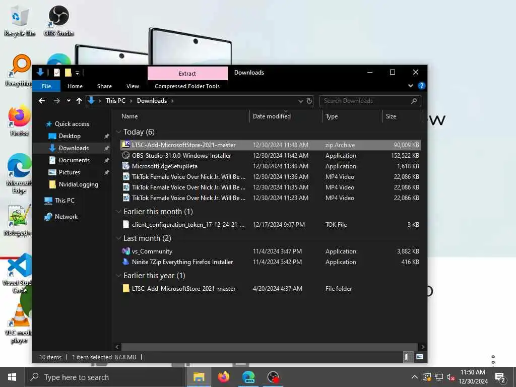Open the Recycle Bin desktop icon
Viewport: 516px width, 387px height.
coord(19,20)
